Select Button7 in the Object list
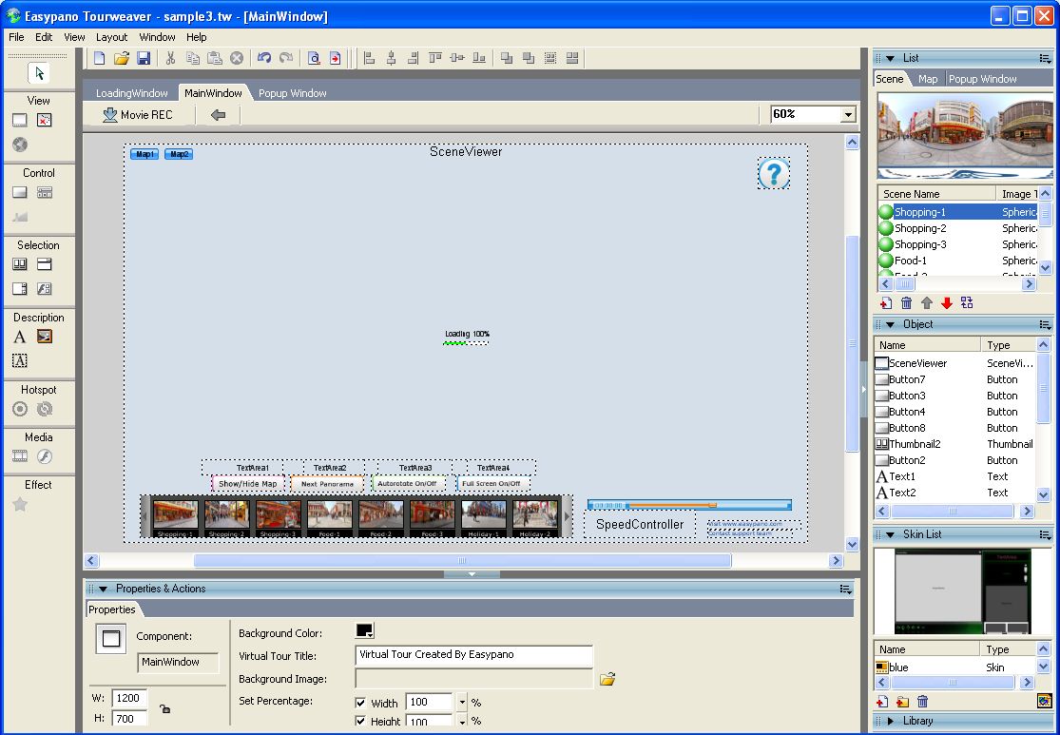 point(954,379)
